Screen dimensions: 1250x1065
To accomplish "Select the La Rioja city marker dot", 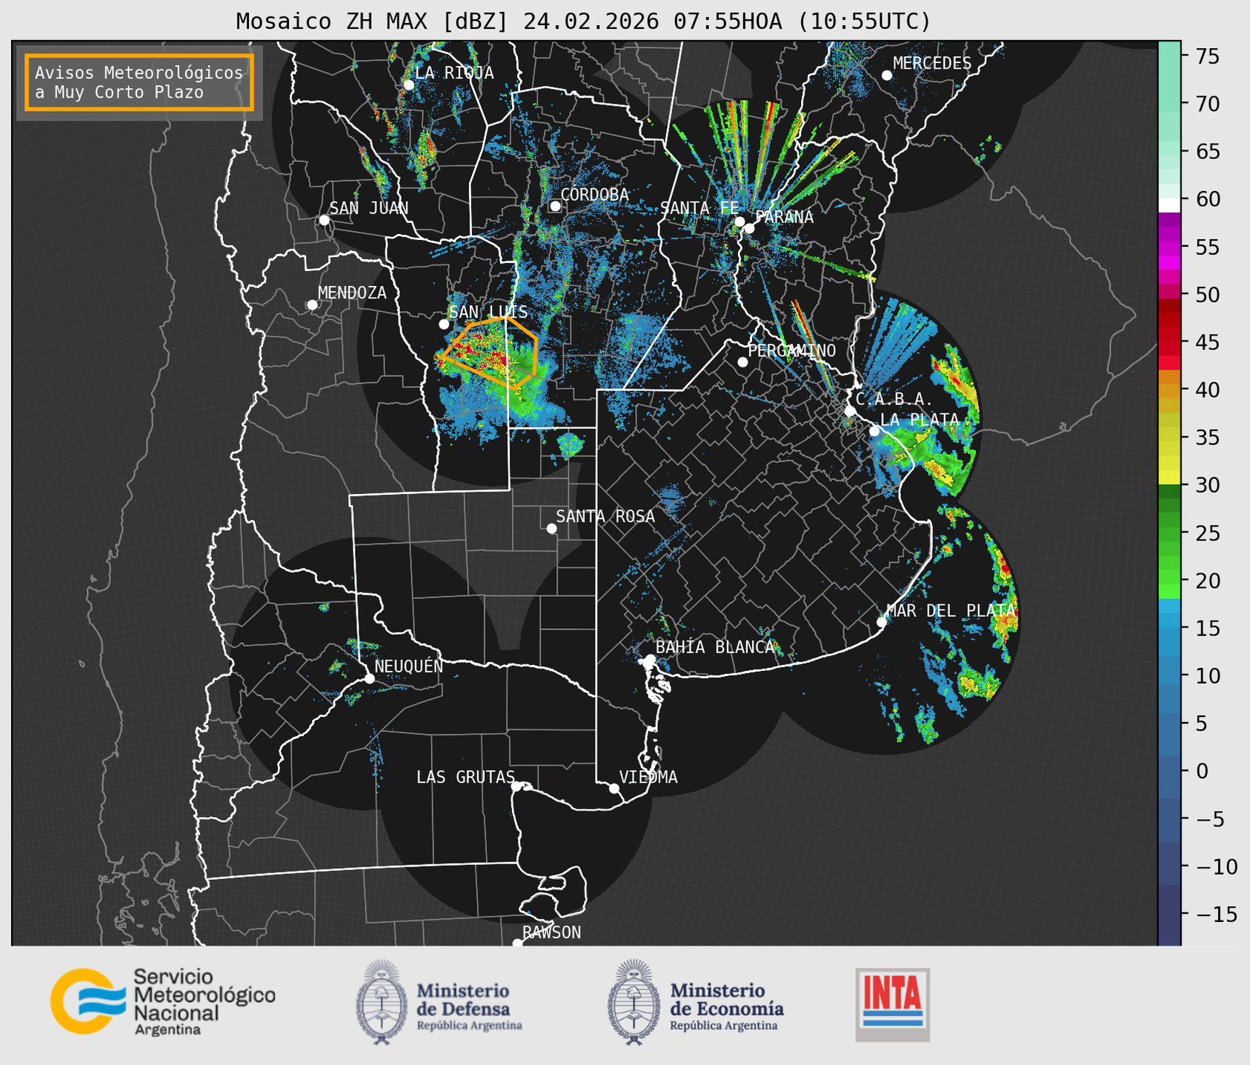I will (408, 85).
